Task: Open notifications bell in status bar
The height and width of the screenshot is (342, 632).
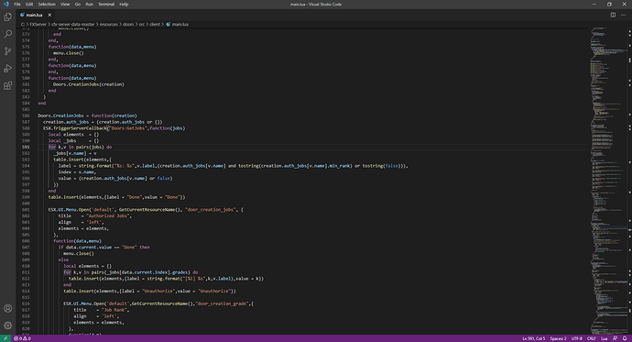Action: [625, 338]
